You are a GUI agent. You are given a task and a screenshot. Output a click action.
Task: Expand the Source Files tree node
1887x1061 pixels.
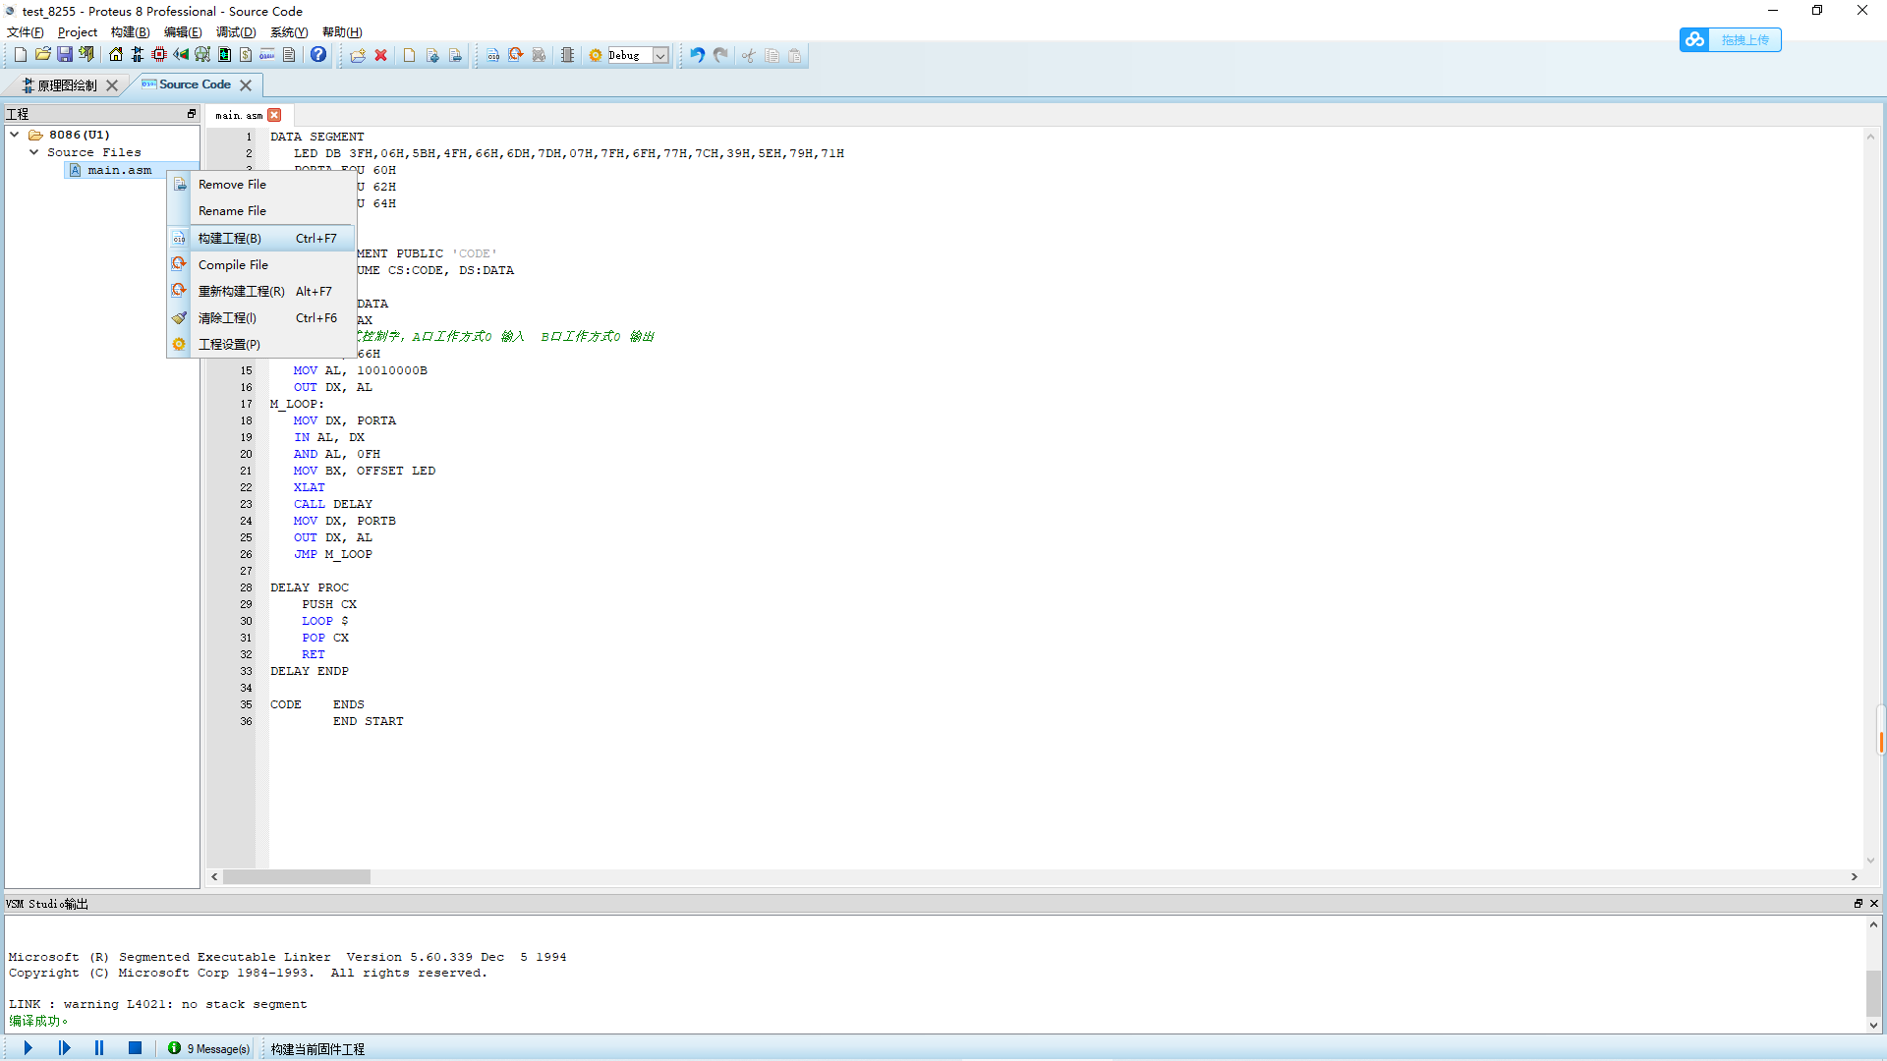[x=32, y=151]
